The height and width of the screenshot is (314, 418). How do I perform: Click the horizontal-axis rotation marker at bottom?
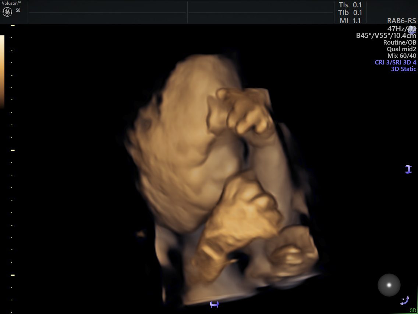(x=214, y=304)
